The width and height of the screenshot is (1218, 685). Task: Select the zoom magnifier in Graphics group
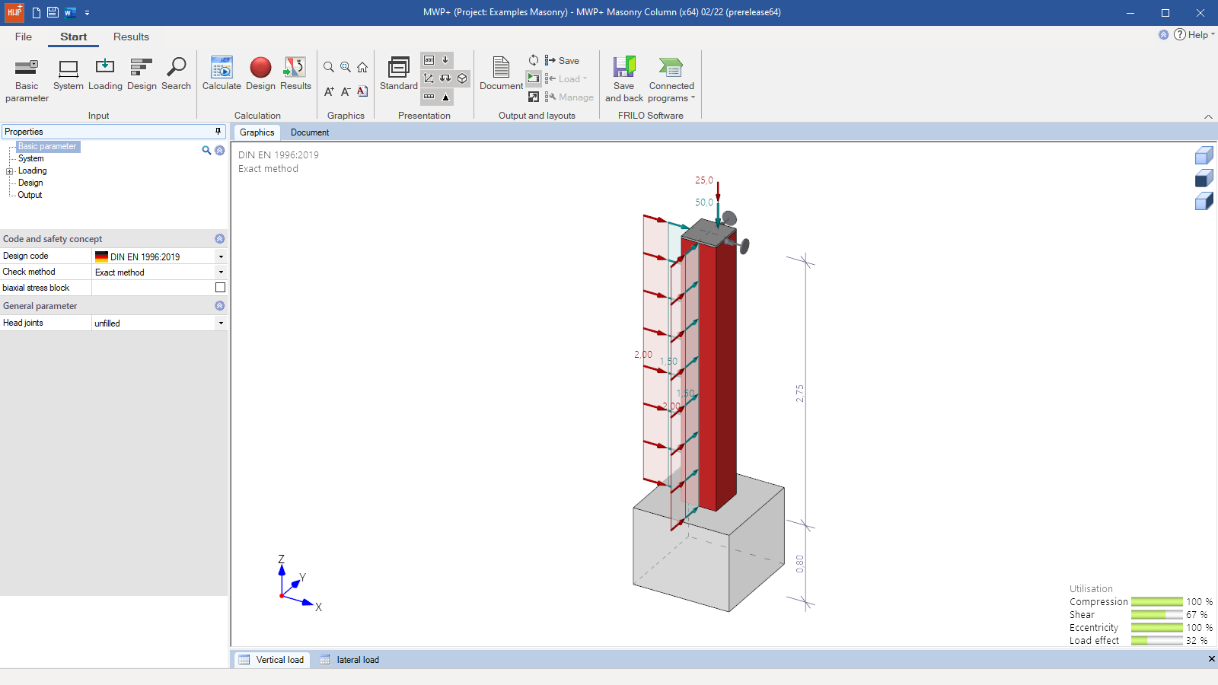329,67
